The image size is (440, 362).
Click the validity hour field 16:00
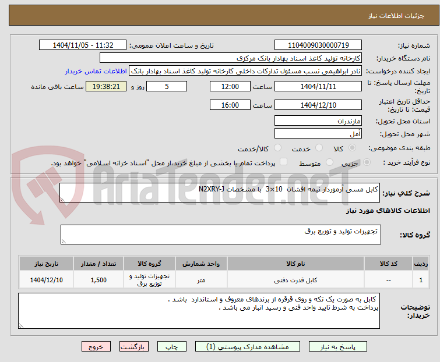pyautogui.click(x=230, y=105)
